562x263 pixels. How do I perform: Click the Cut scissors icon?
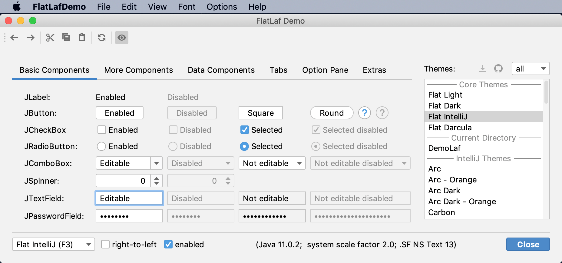[50, 38]
